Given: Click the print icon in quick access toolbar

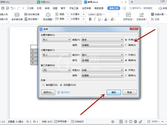Looking at the screenshot, I should click(3, 8).
